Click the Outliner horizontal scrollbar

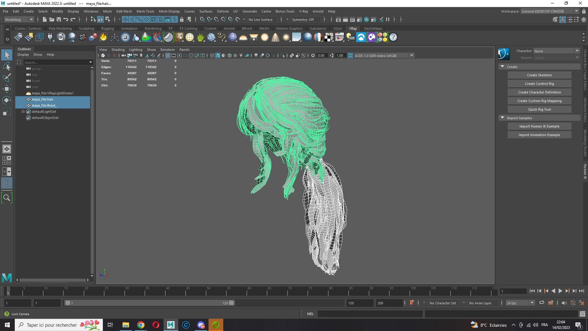click(53, 280)
